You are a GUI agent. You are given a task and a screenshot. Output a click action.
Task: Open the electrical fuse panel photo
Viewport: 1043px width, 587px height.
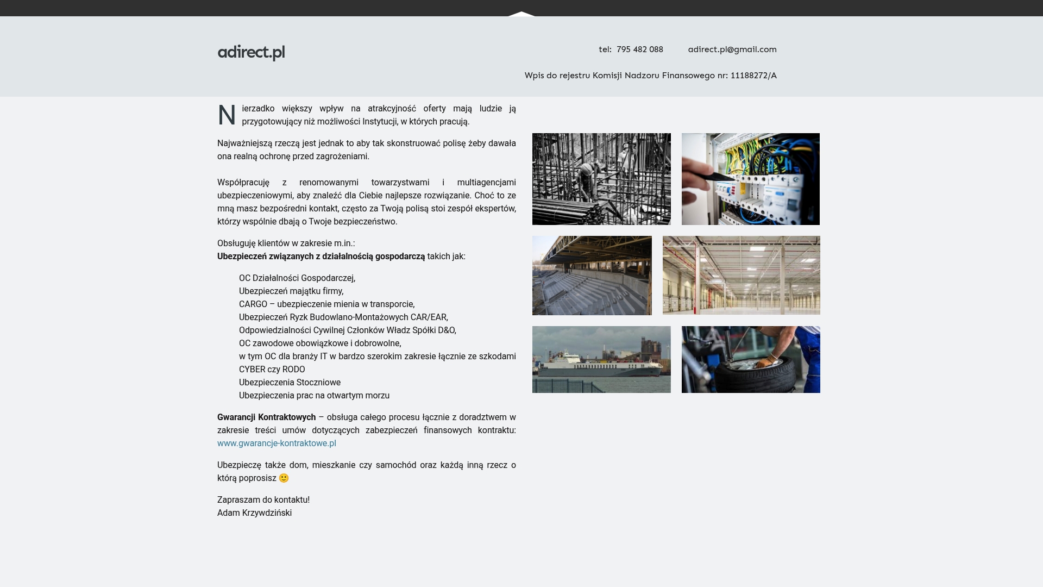point(750,179)
